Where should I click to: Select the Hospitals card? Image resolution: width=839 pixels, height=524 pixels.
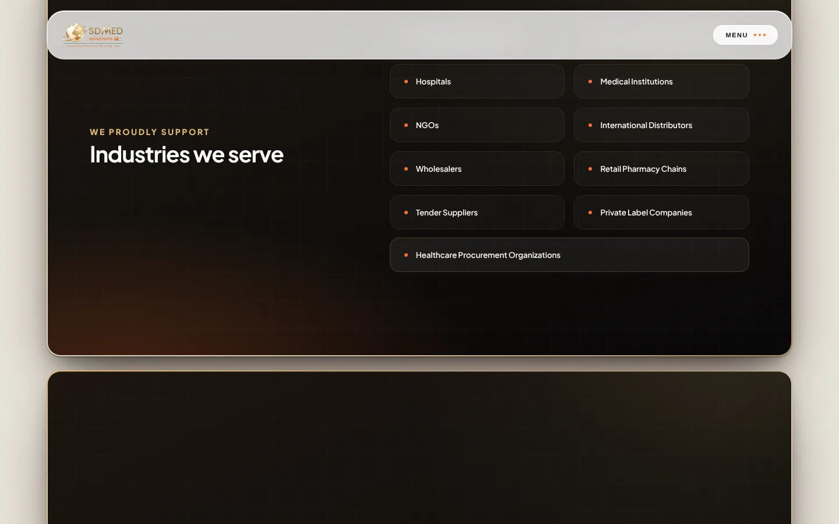477,82
